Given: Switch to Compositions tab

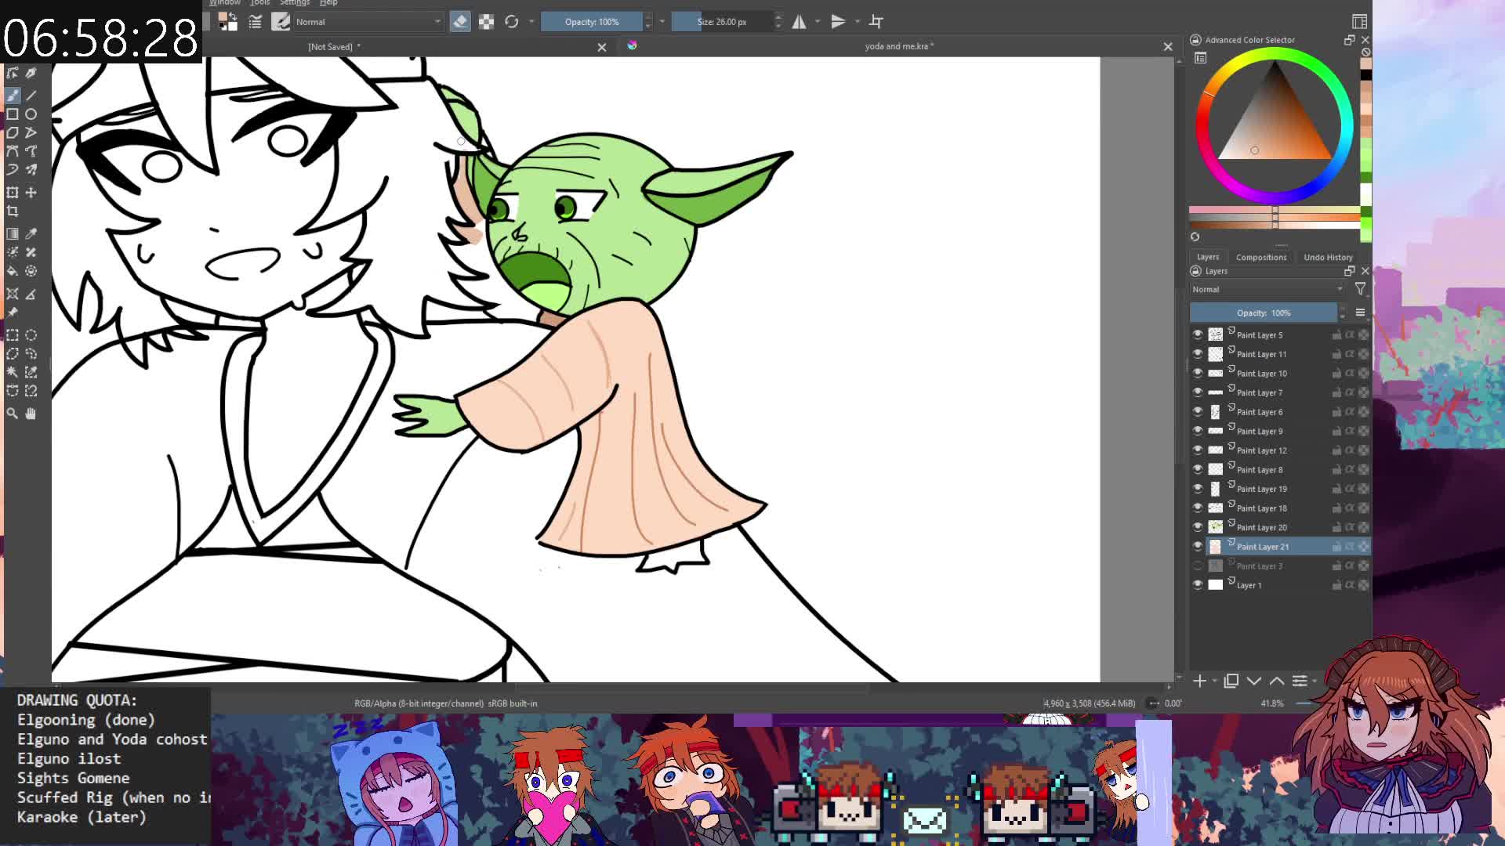Looking at the screenshot, I should (x=1261, y=257).
